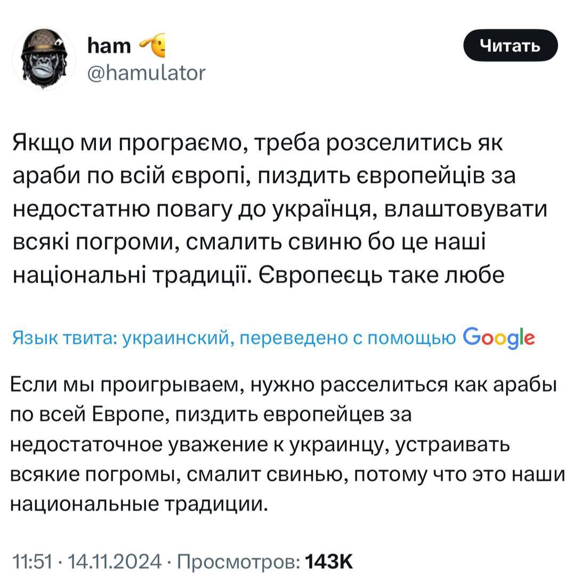Click "переведено с помощью" text
Image resolution: width=581 pixels, height=582 pixels.
click(348, 338)
